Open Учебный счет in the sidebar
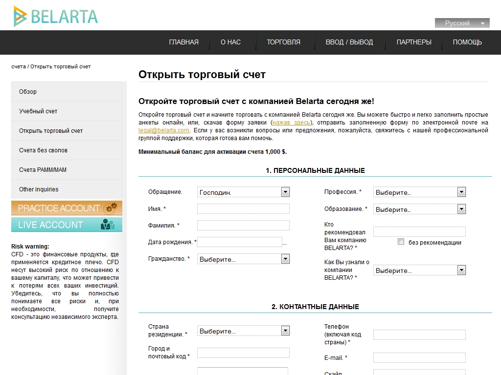 [x=38, y=111]
